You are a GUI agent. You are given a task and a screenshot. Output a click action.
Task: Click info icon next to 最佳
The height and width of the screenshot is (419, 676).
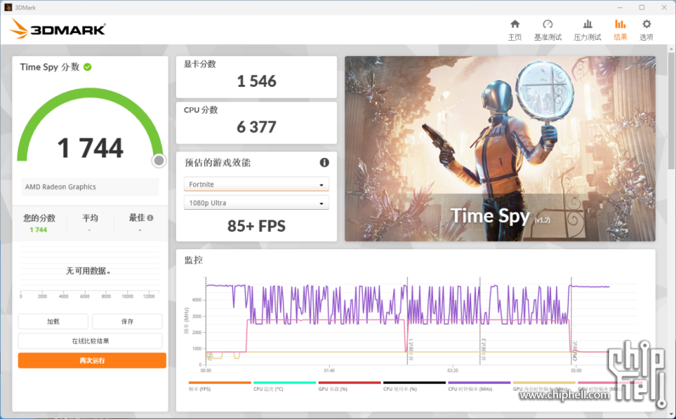coord(150,218)
